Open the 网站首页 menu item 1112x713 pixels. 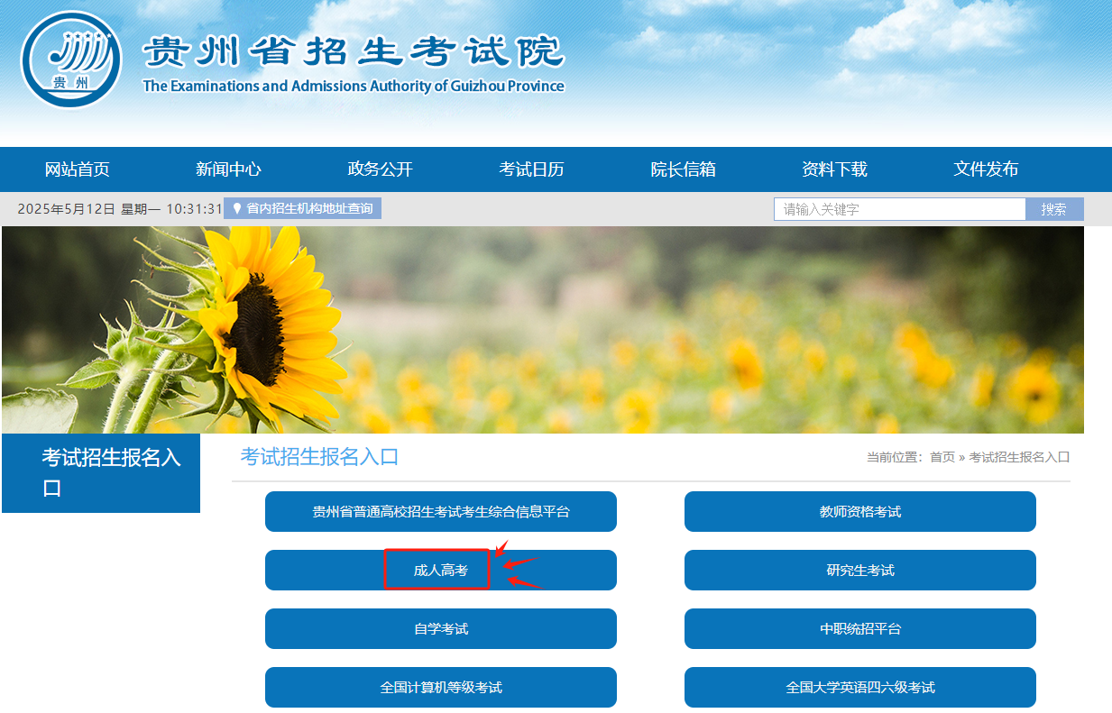(77, 169)
